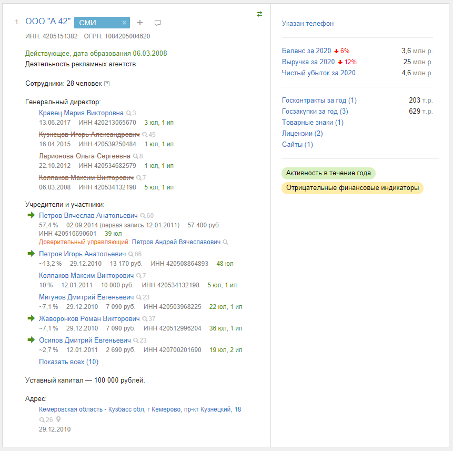Open founder Петров Вячеслав Анатольевич
The image size is (453, 451).
tap(88, 216)
